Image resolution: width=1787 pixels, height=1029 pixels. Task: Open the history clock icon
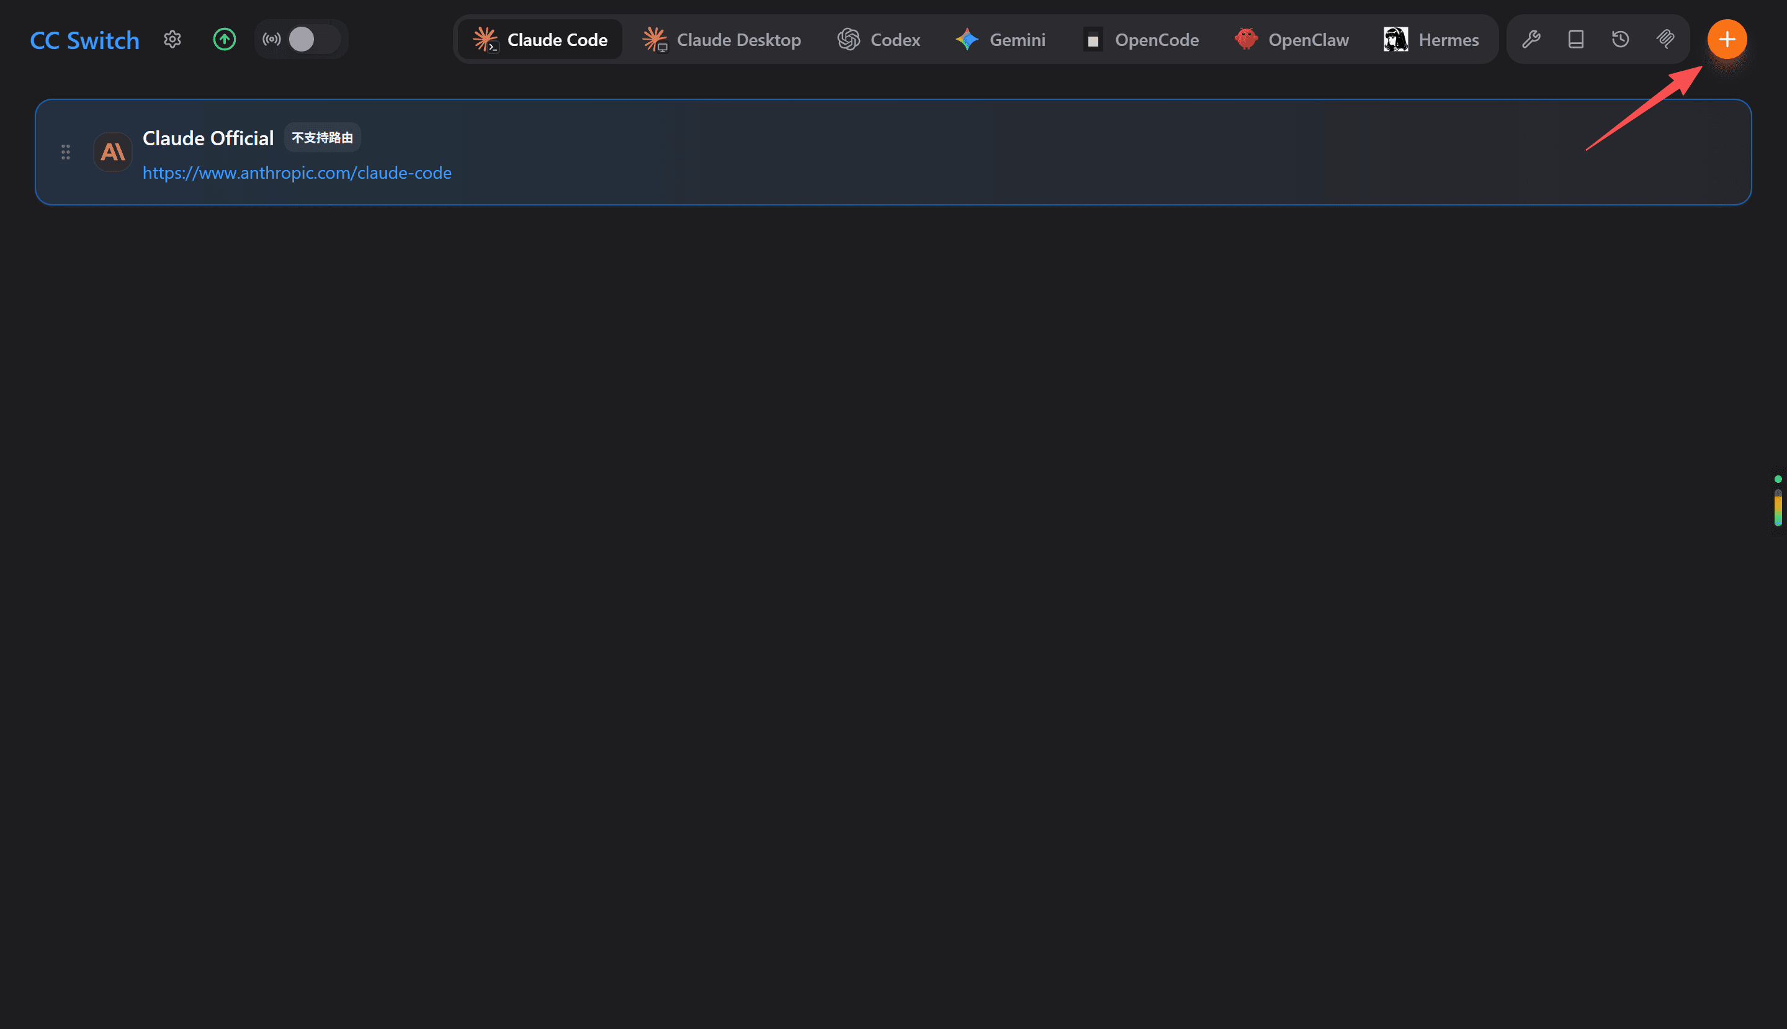pyautogui.click(x=1620, y=39)
